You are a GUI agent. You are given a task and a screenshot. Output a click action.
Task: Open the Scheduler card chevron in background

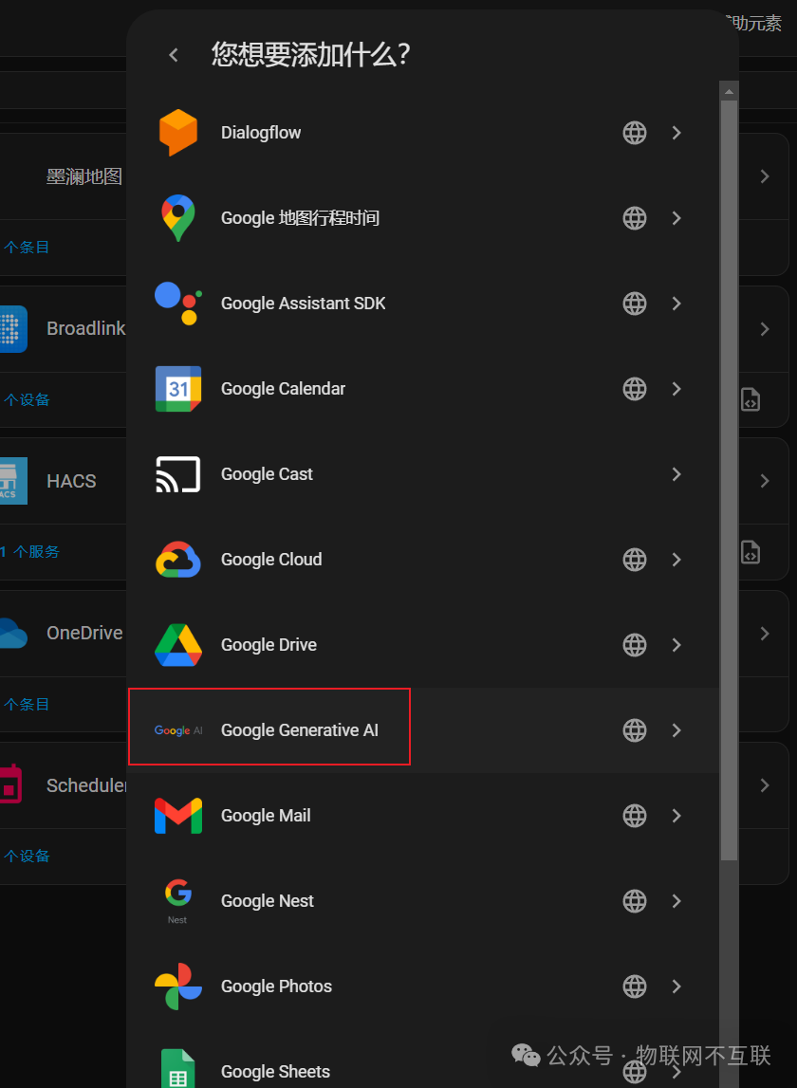(765, 784)
